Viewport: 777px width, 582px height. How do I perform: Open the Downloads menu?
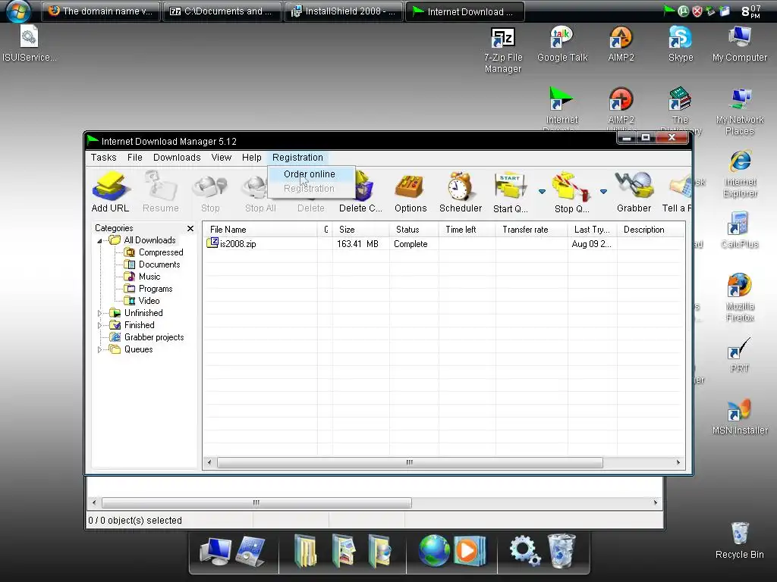point(177,158)
